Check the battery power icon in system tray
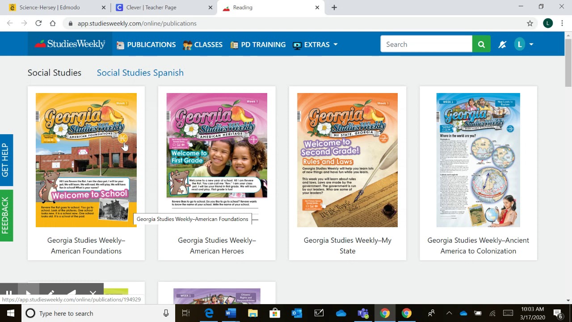 pos(478,313)
